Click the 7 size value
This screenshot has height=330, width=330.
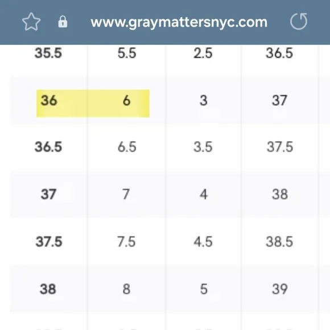point(126,194)
